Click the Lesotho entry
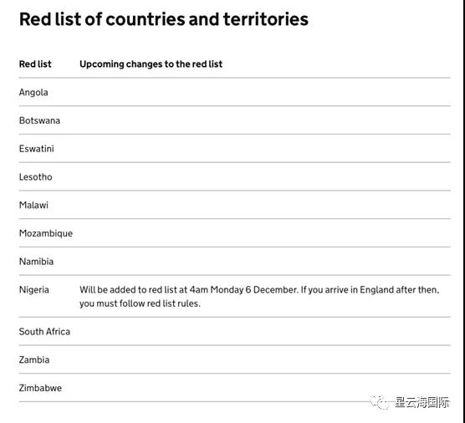 (36, 177)
